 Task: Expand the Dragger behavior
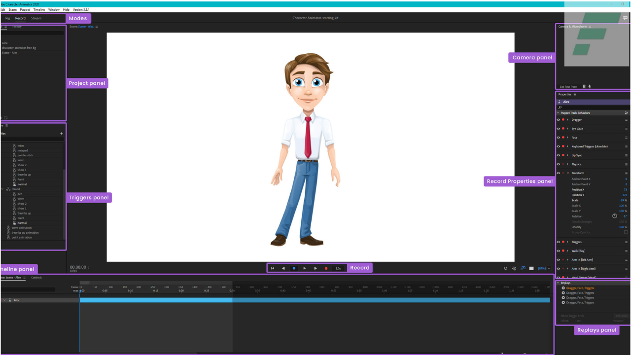(568, 120)
